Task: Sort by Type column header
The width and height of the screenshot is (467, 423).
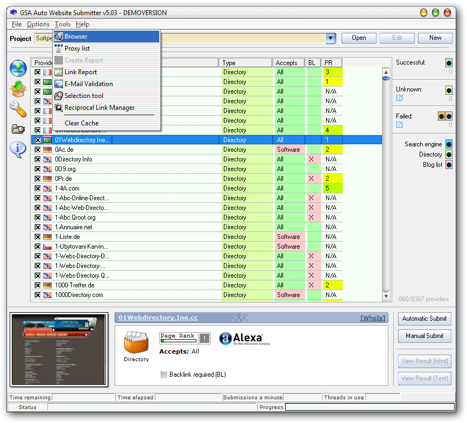Action: (245, 63)
